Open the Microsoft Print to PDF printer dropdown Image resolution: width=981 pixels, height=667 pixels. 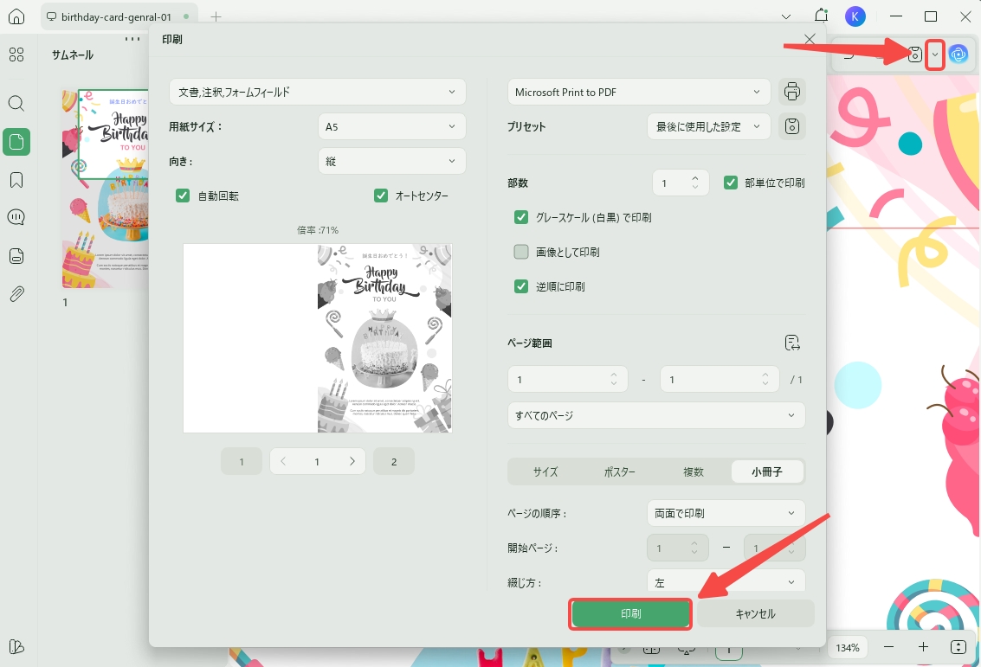pyautogui.click(x=639, y=92)
